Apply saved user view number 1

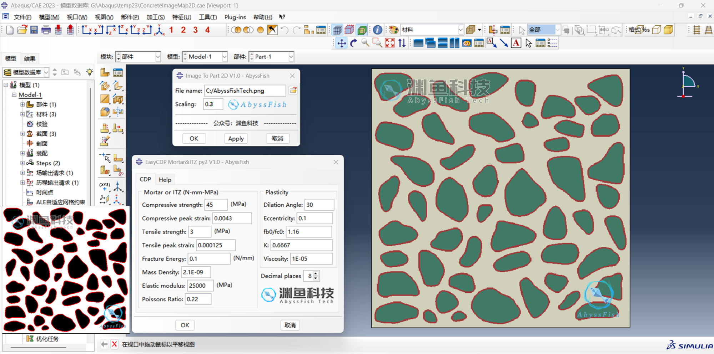[x=171, y=30]
